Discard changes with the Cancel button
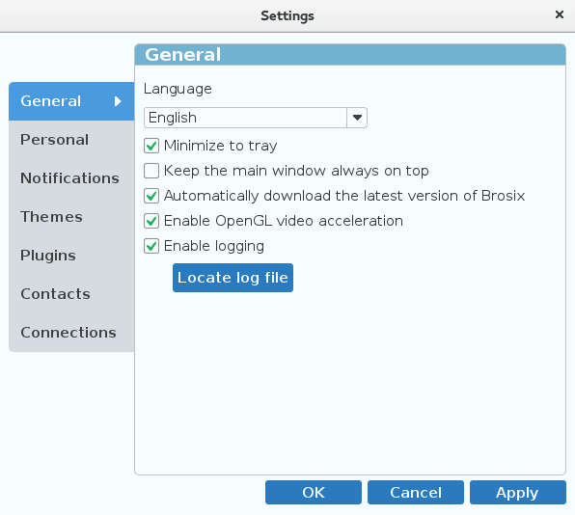The height and width of the screenshot is (515, 575). click(x=416, y=492)
